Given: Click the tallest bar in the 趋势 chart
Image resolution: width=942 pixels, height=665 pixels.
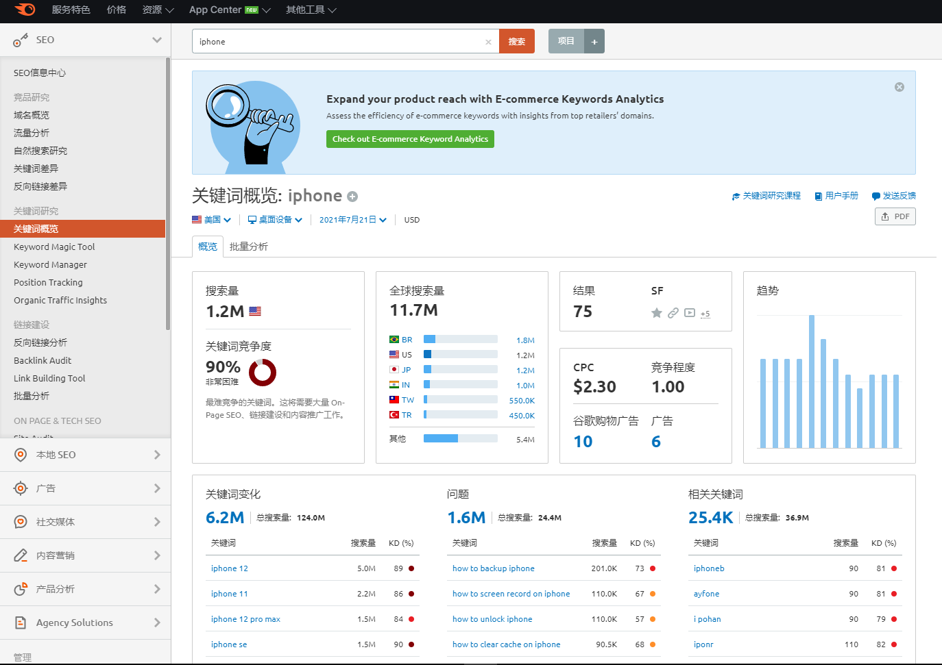Looking at the screenshot, I should [x=812, y=381].
